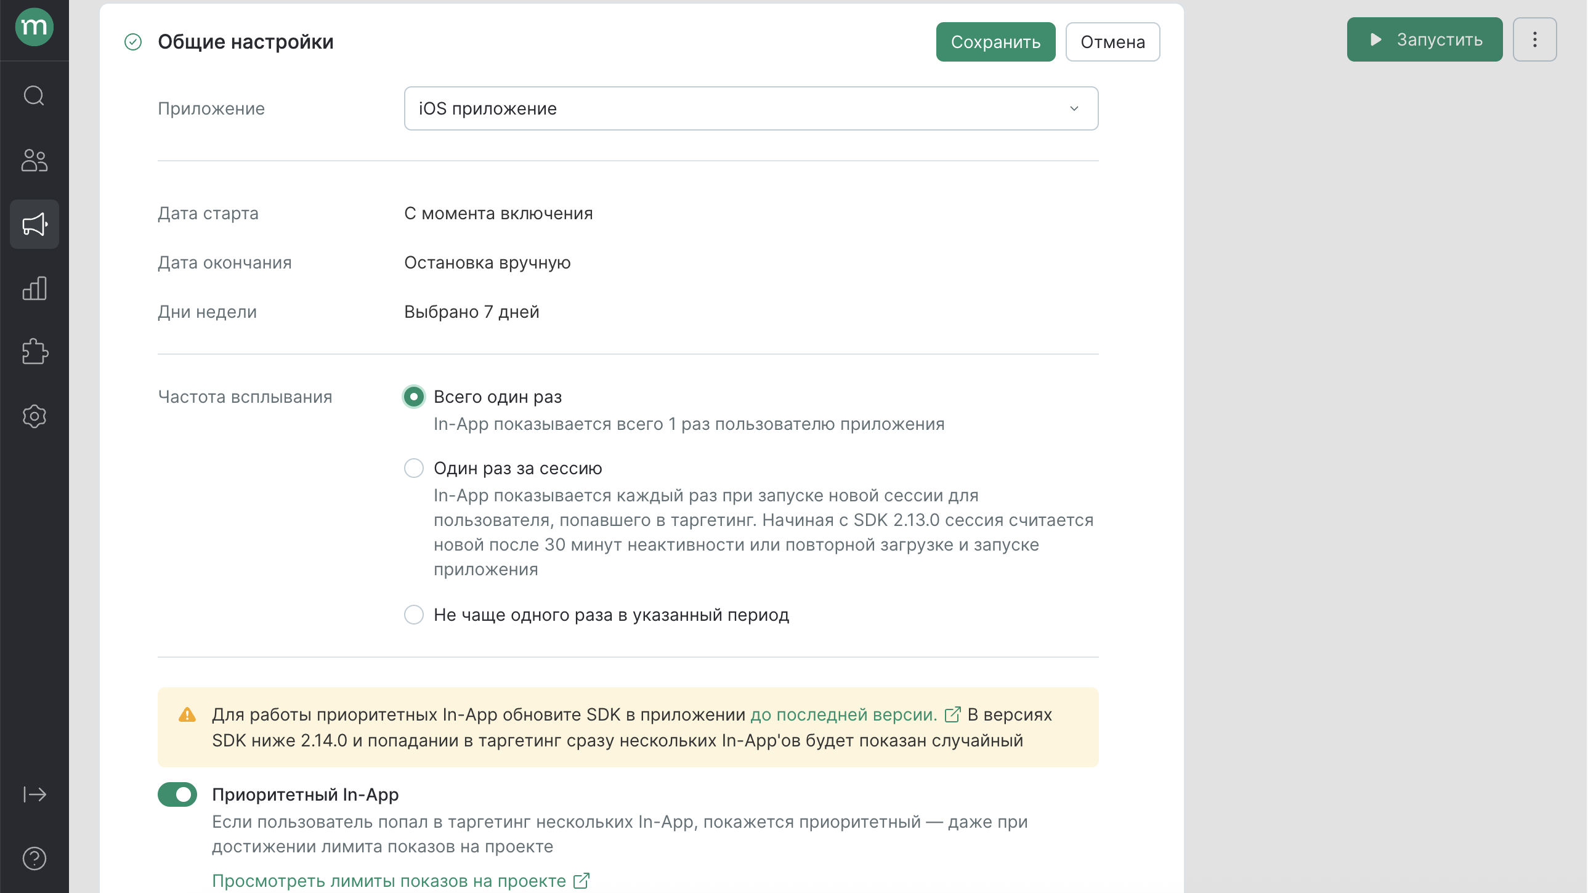This screenshot has height=893, width=1588.
Task: Open the Приложение dropdown
Action: tap(751, 108)
